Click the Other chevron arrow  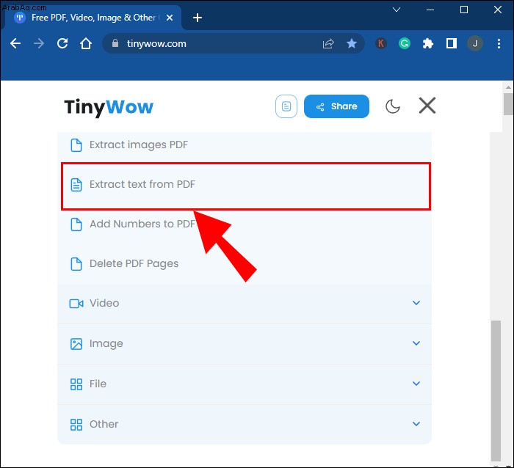[x=416, y=424]
